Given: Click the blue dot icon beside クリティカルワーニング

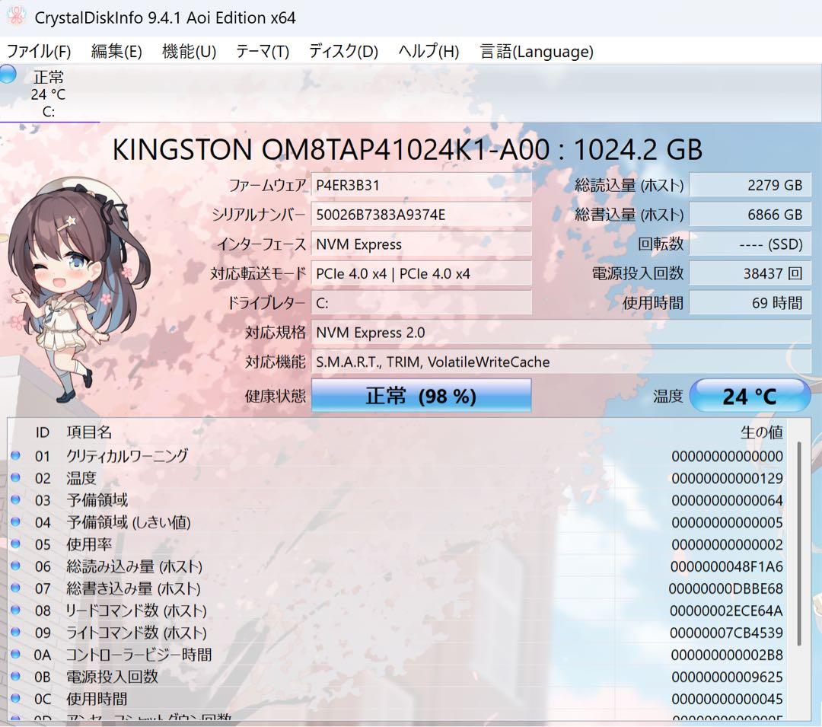Looking at the screenshot, I should [x=17, y=455].
